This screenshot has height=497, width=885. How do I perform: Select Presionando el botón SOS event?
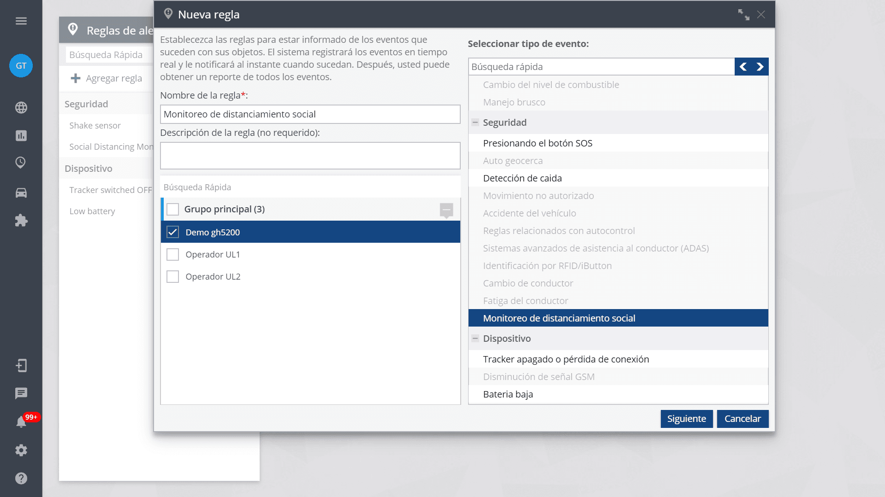(x=538, y=143)
